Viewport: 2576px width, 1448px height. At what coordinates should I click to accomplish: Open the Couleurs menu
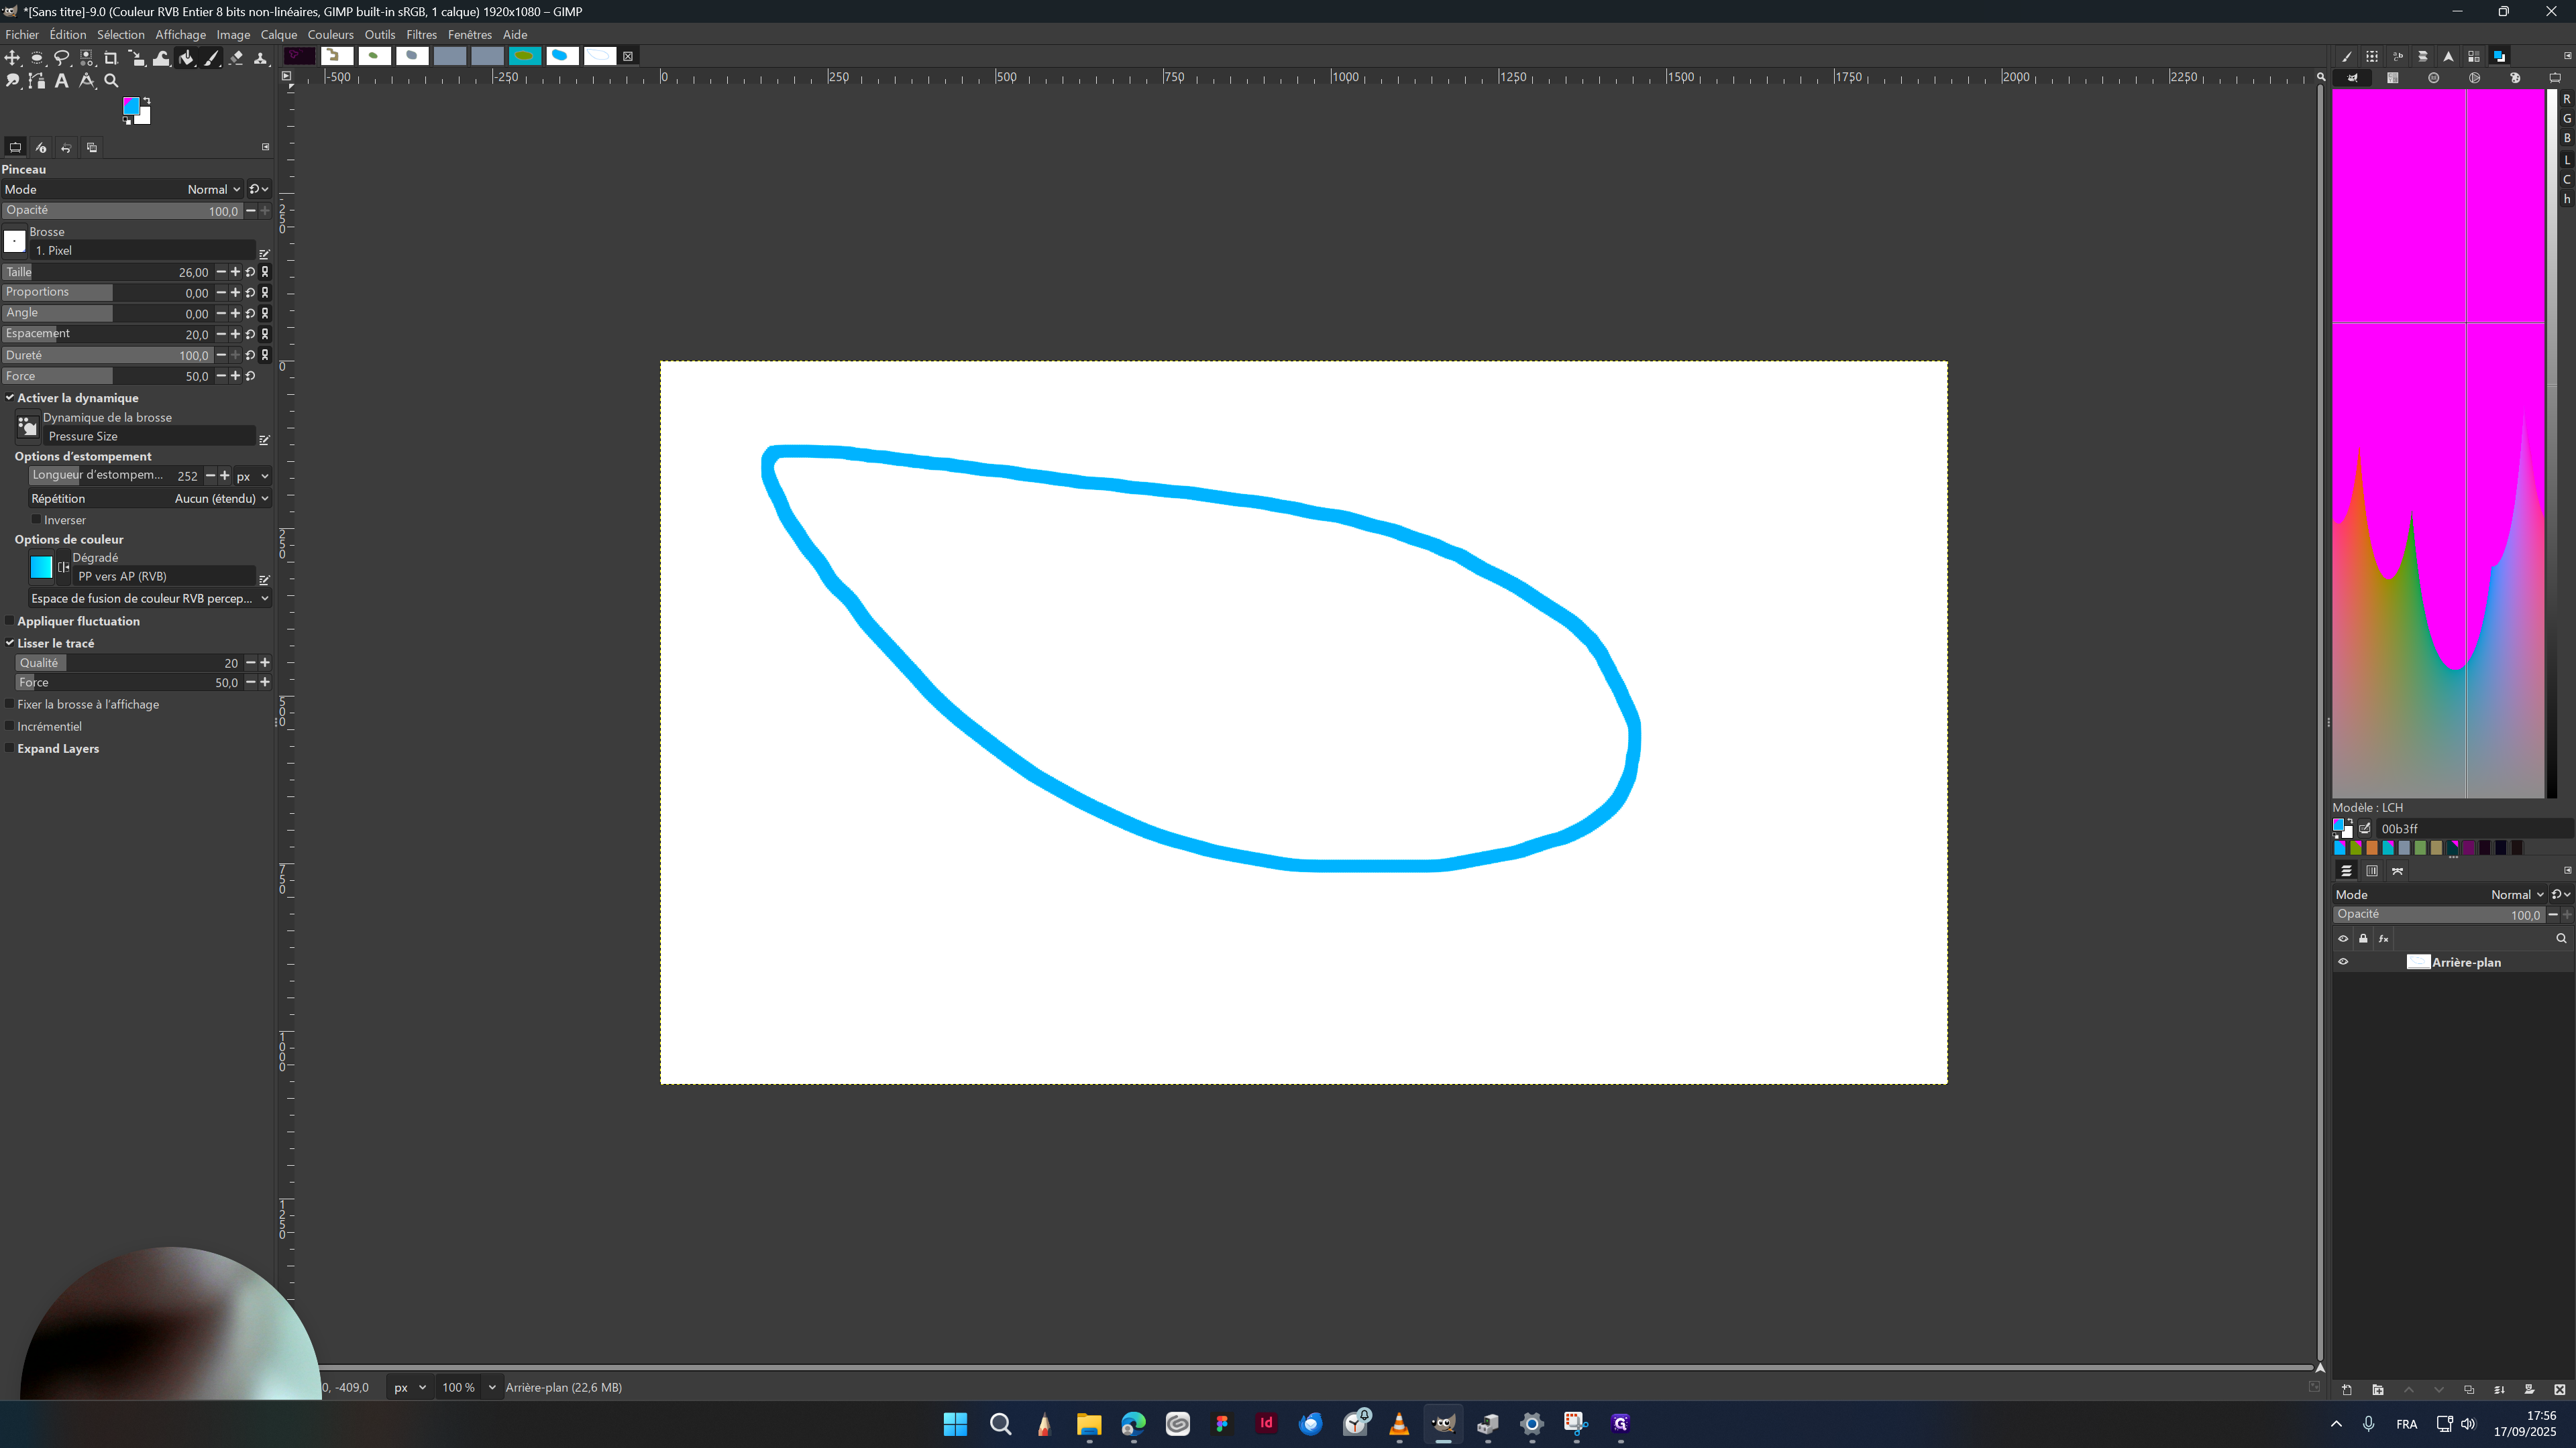[x=330, y=34]
